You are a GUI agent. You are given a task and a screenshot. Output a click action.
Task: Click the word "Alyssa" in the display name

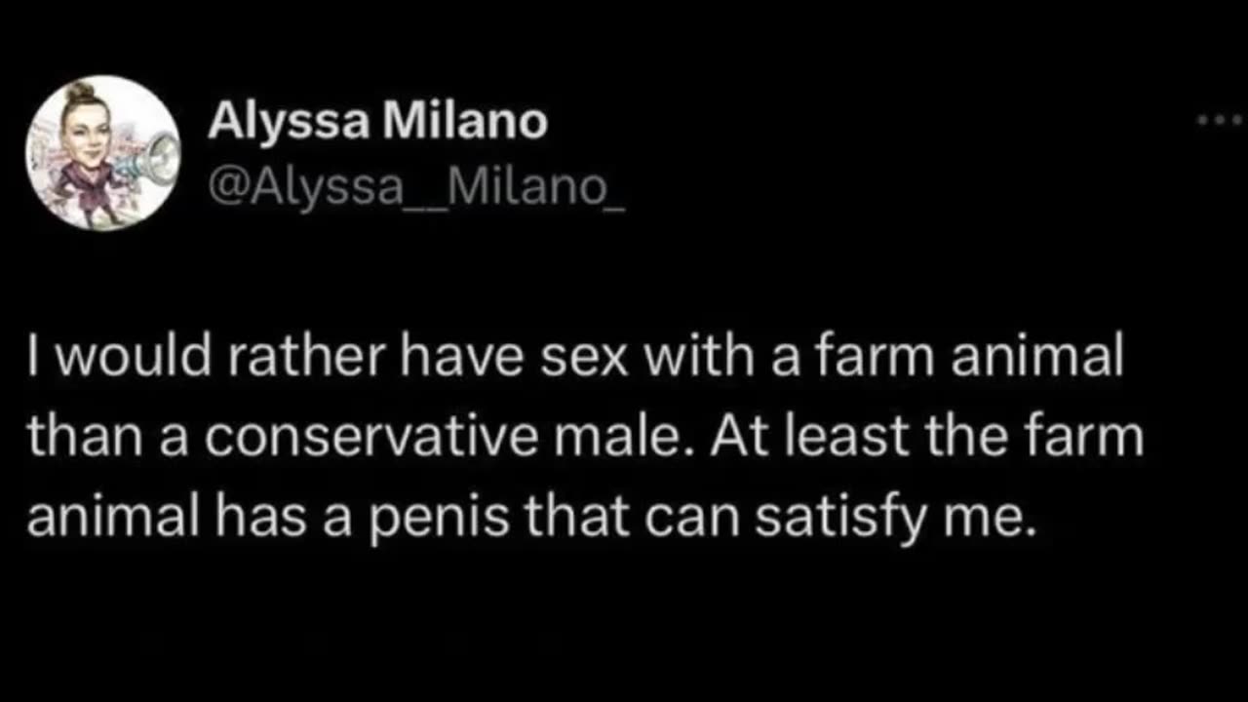click(x=288, y=122)
